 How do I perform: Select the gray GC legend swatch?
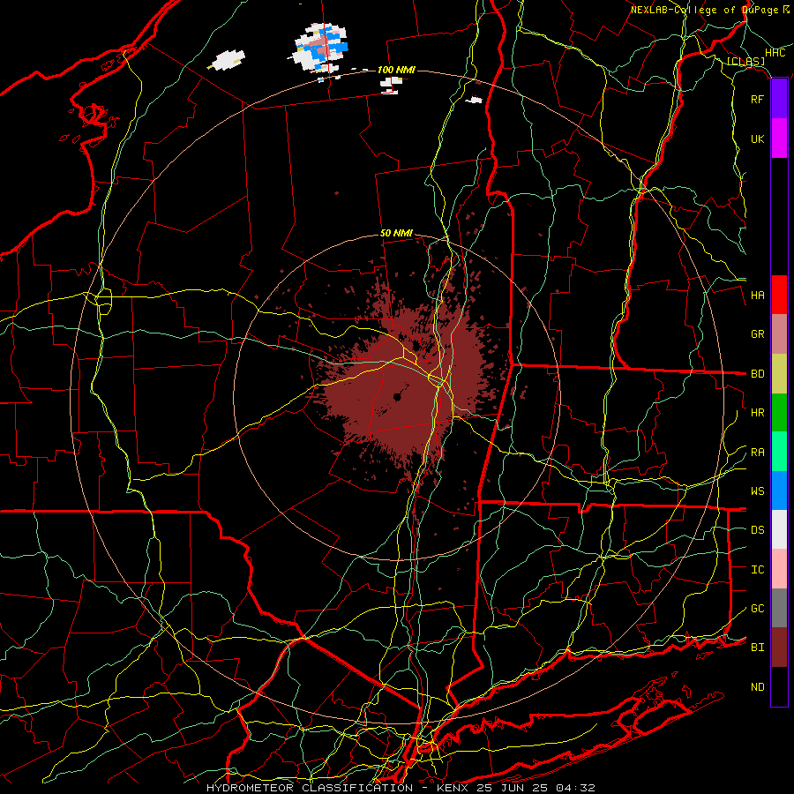pyautogui.click(x=779, y=608)
